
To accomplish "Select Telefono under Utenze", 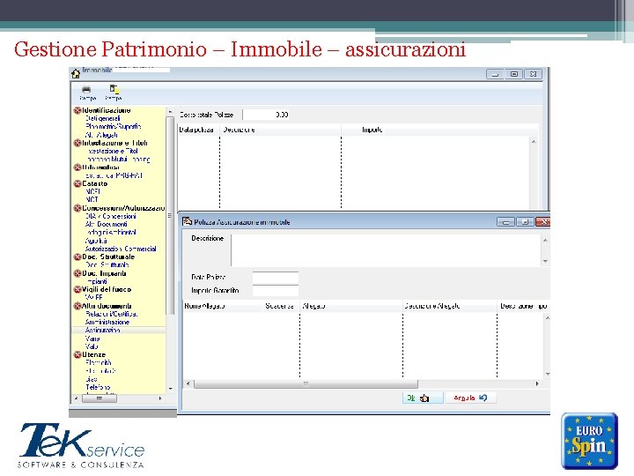I will [x=98, y=387].
